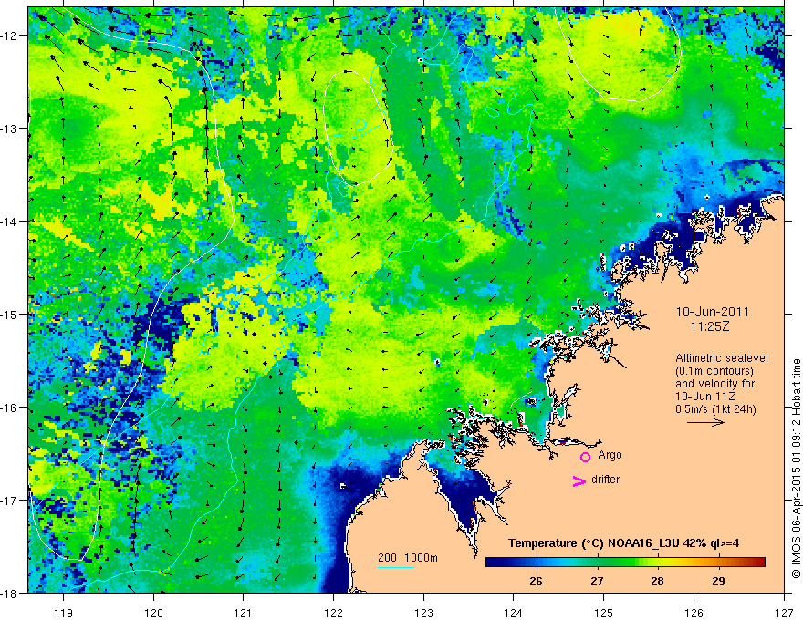
Task: Click the -14 latitude axis label
Action: click(x=9, y=222)
